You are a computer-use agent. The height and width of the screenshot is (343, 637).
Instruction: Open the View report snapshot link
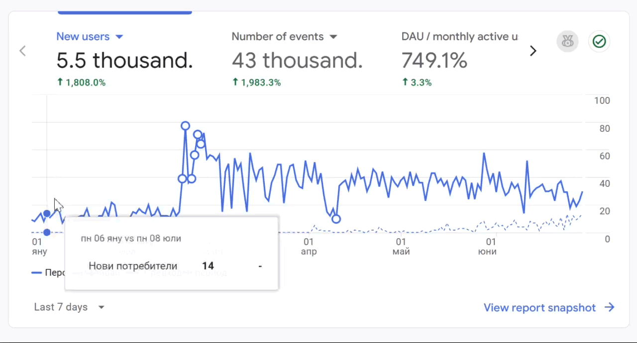point(539,308)
